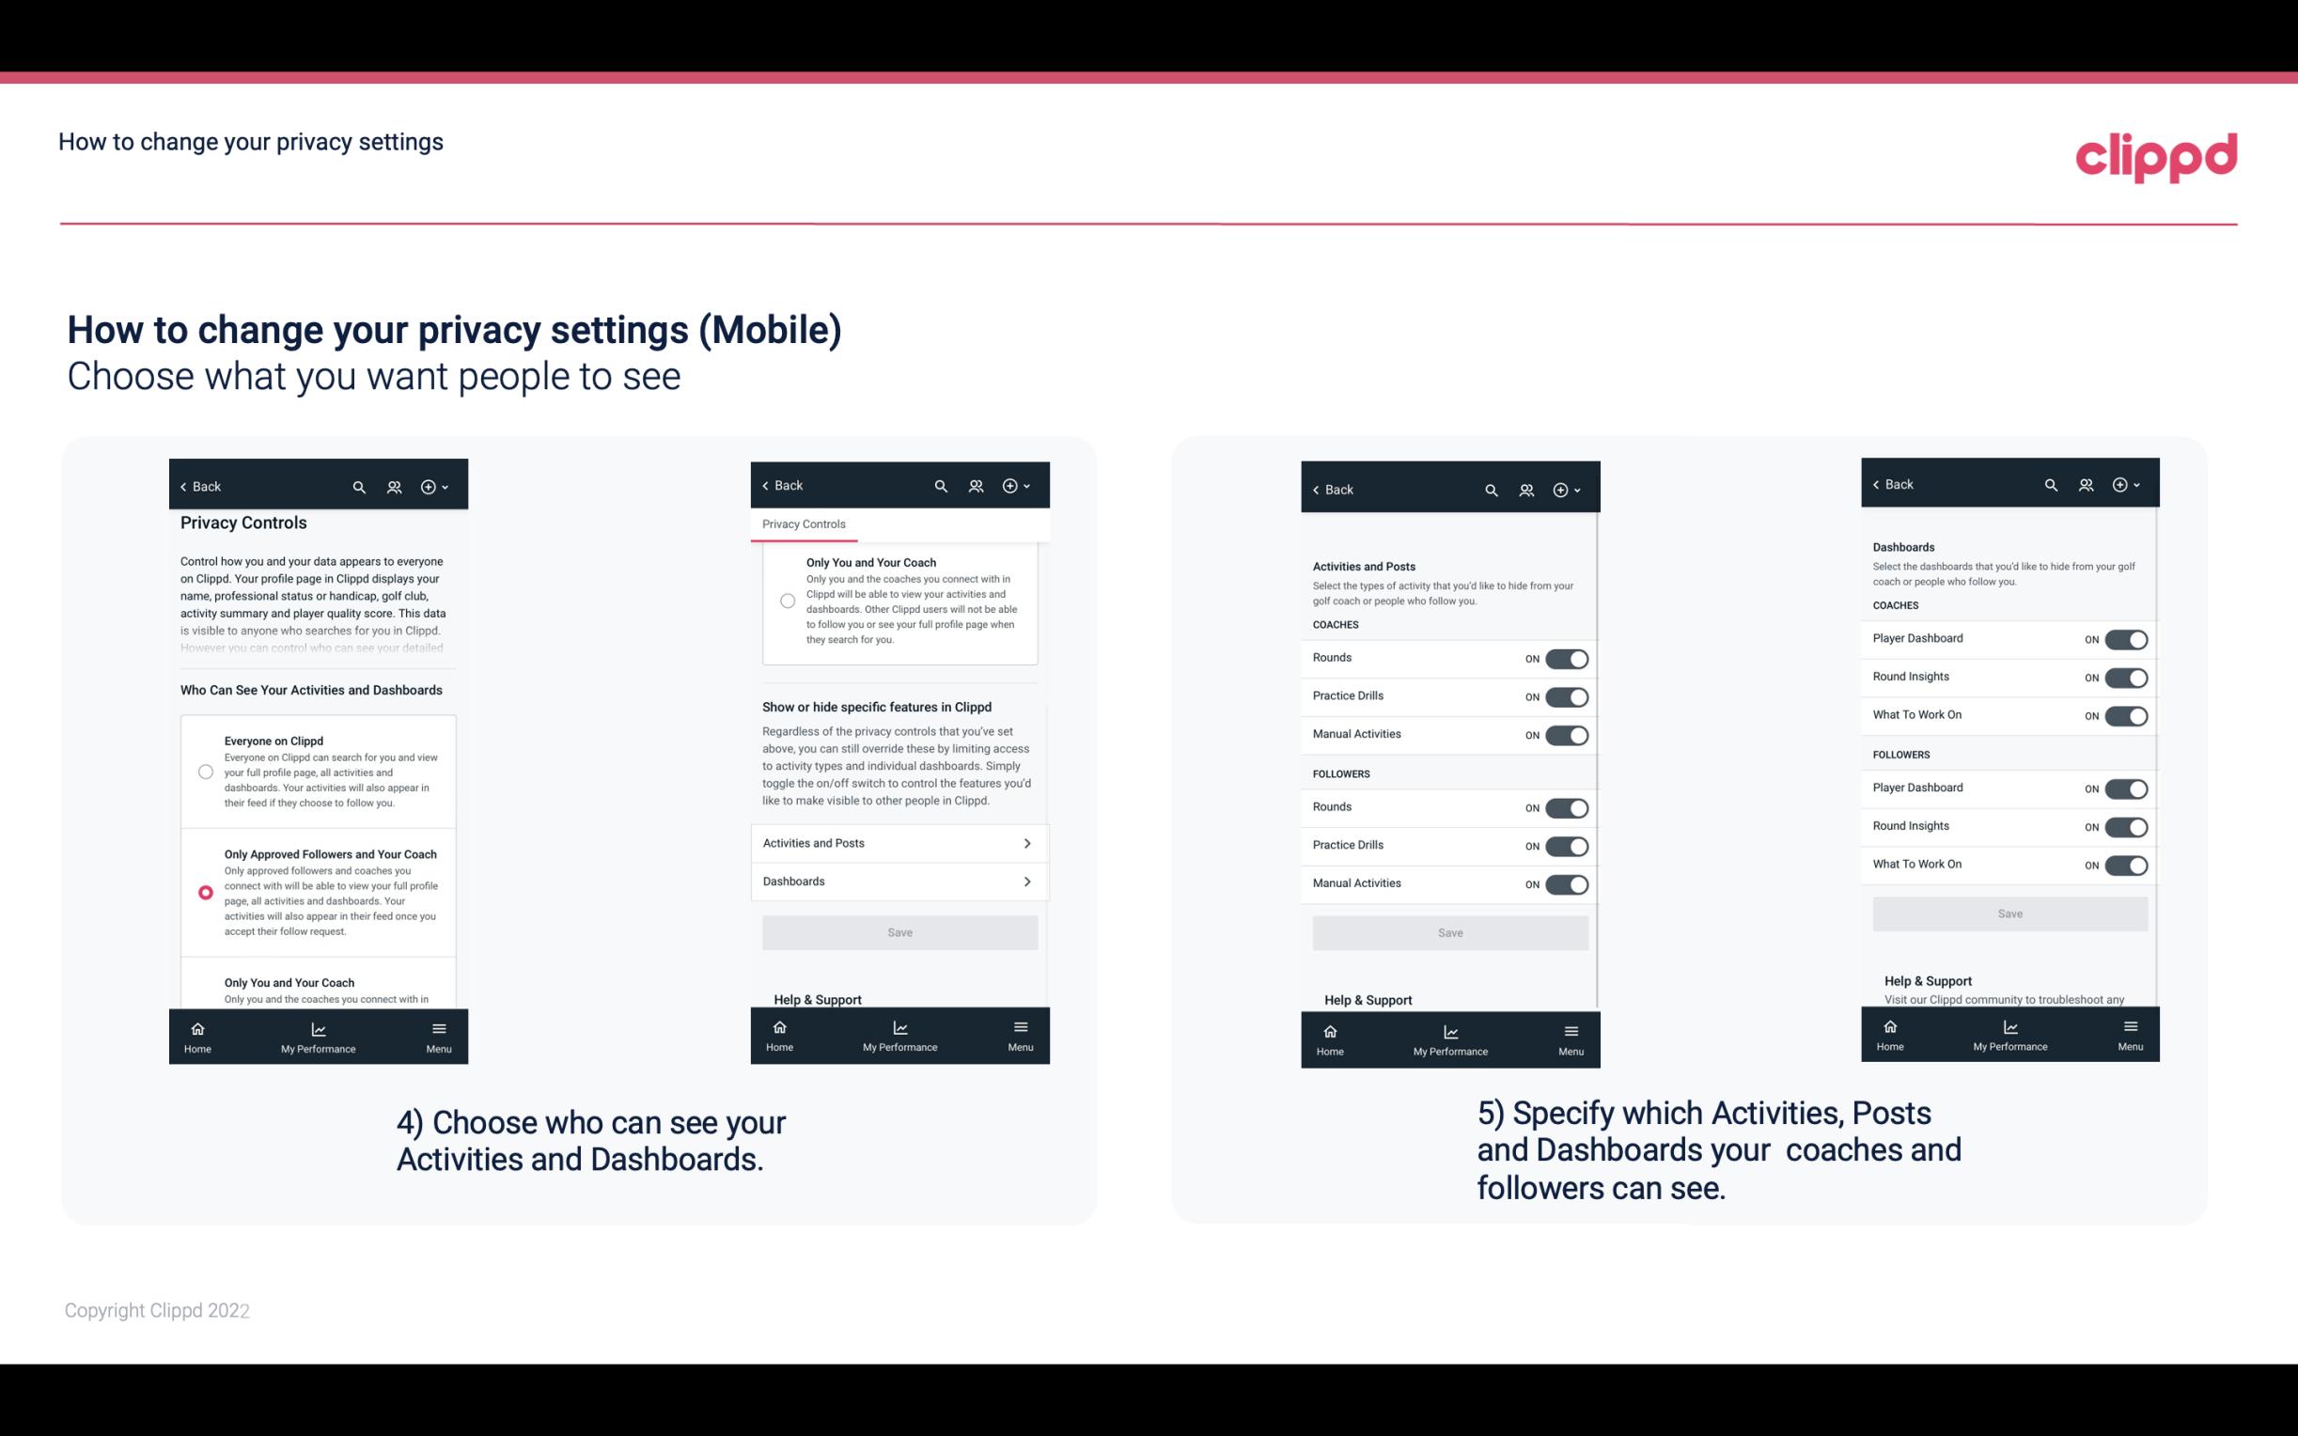Click Save button on Dashboards screen
The width and height of the screenshot is (2298, 1436).
2010,913
